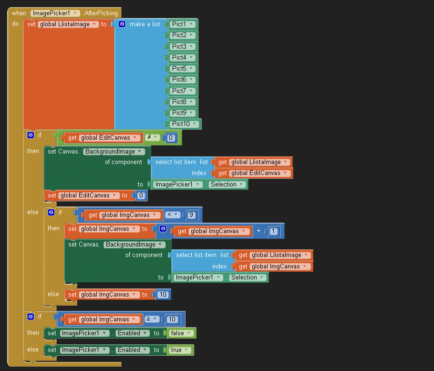Click gear icon on the EditCanvas if block
Viewport: 434px width, 371px height.
coord(31,135)
